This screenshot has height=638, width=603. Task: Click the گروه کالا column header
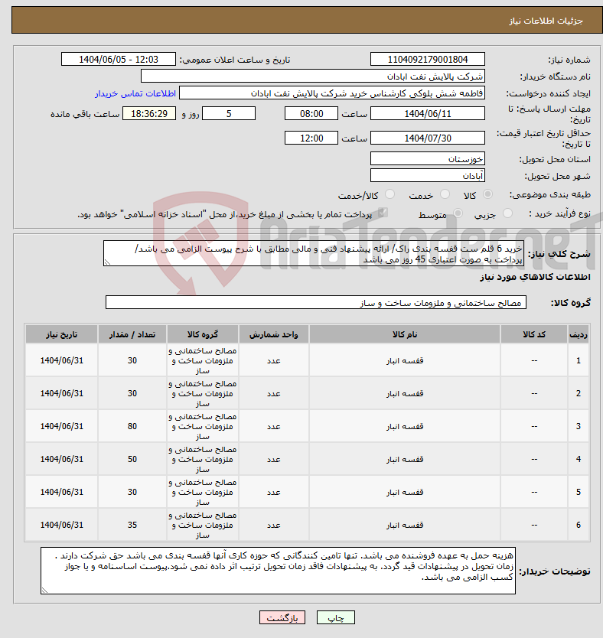coord(203,334)
